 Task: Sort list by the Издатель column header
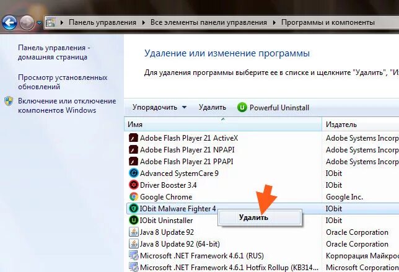click(361, 125)
